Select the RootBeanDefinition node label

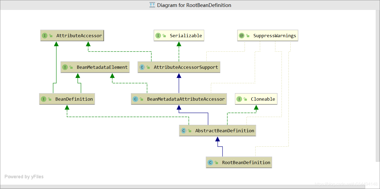pos(246,162)
